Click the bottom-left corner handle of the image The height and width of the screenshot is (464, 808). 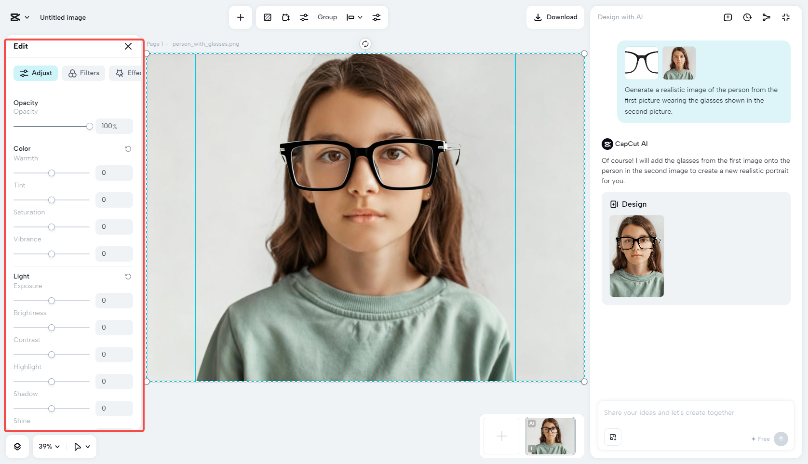(147, 382)
